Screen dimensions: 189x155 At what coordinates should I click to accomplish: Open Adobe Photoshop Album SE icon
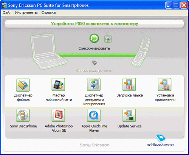coord(58,115)
